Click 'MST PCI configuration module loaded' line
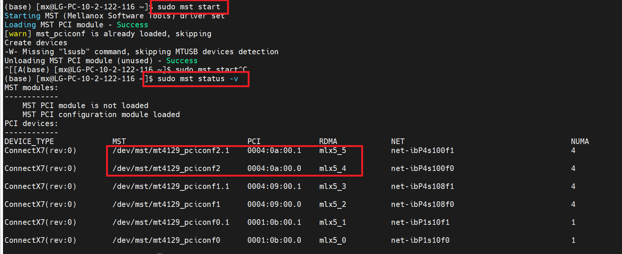Viewport: 622px width, 254px height. click(101, 115)
